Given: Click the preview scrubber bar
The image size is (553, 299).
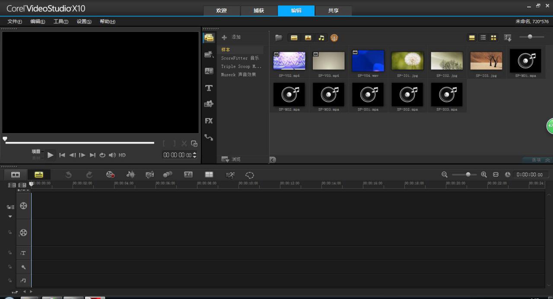Looking at the screenshot, I should [x=79, y=143].
